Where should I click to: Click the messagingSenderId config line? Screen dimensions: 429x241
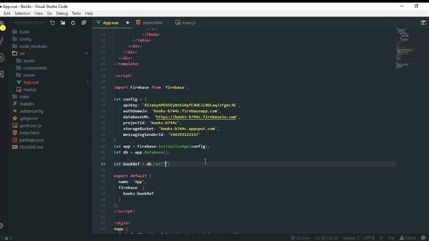[x=162, y=135]
